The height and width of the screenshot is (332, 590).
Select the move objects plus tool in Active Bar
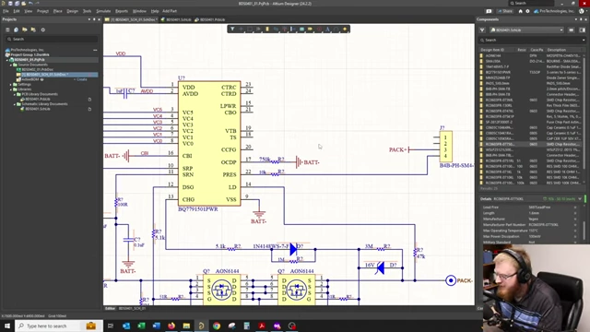pyautogui.click(x=242, y=29)
